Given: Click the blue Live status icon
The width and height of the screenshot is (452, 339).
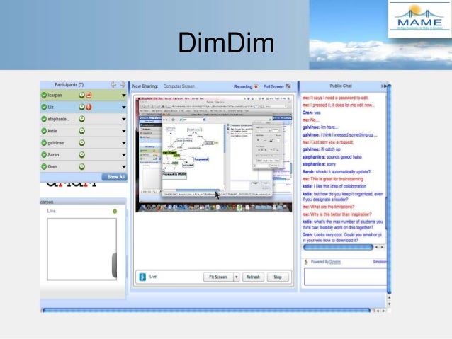Looking at the screenshot, I should coord(142,277).
